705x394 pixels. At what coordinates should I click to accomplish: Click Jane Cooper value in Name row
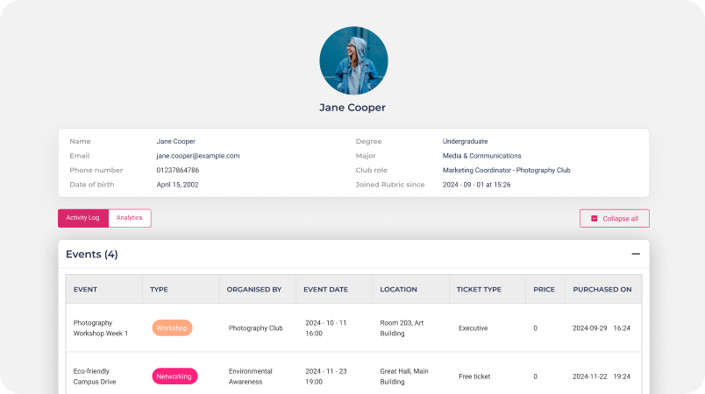pyautogui.click(x=175, y=141)
